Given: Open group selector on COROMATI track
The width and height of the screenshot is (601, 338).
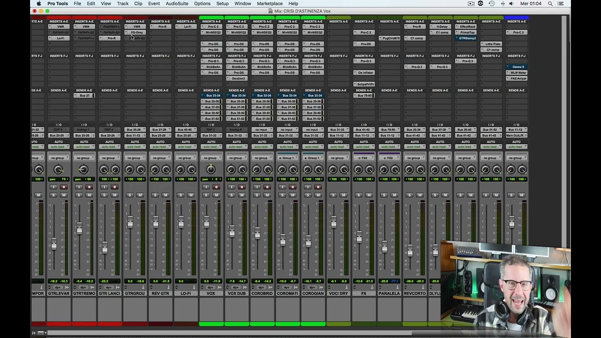Looking at the screenshot, I should [287, 158].
